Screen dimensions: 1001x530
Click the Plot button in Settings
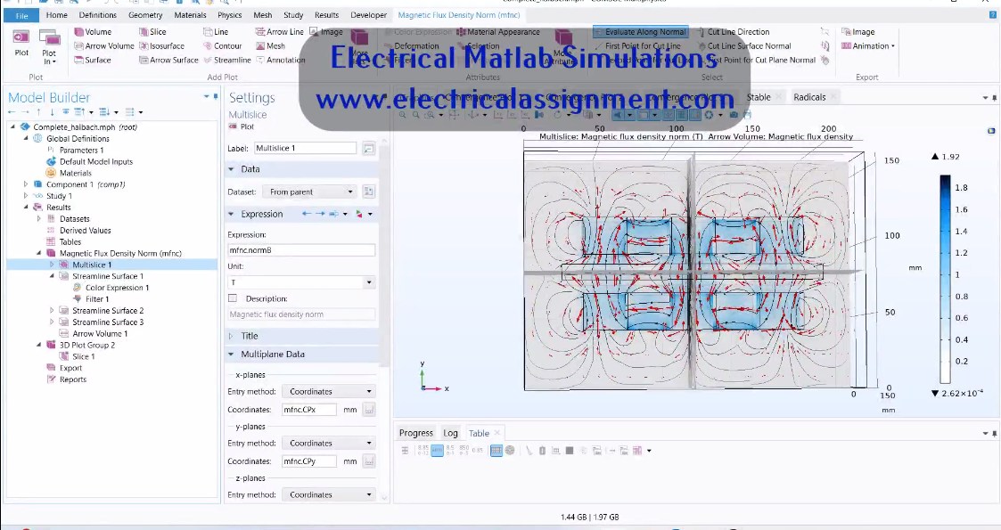pyautogui.click(x=242, y=126)
